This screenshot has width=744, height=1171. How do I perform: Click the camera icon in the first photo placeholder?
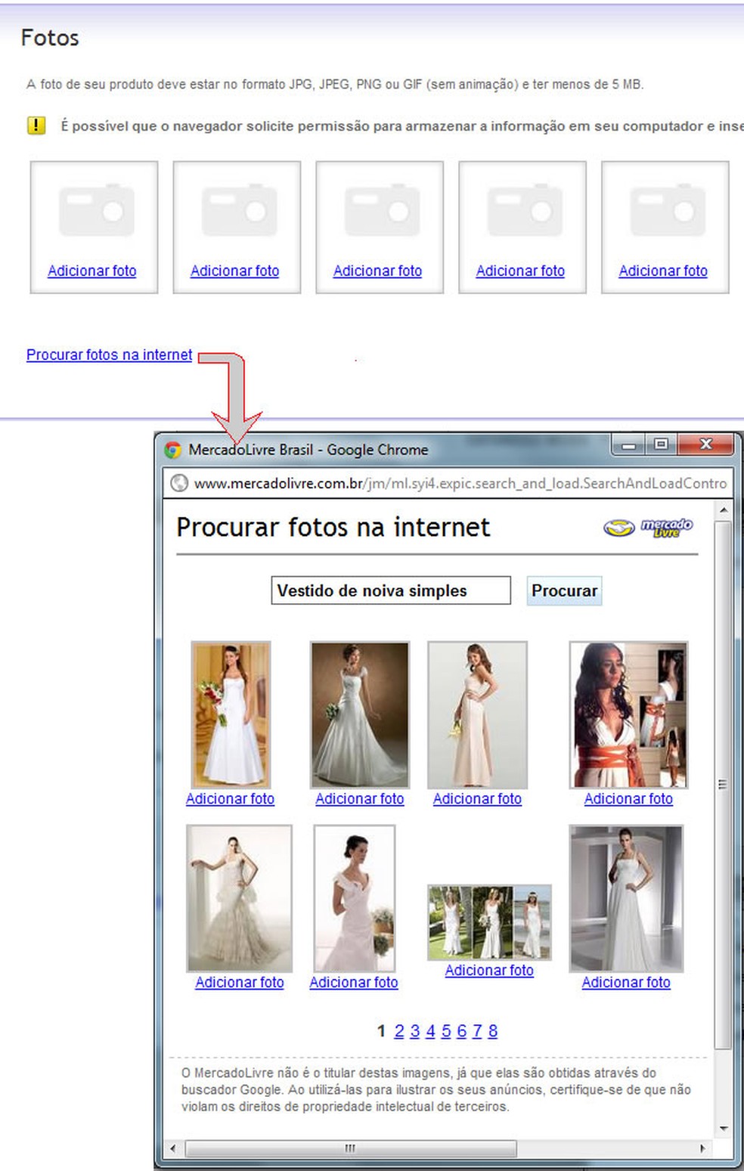tap(93, 212)
